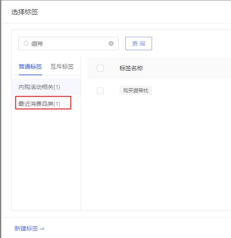The height and width of the screenshot is (238, 231).
Task: Click the arrow icon beside 新建标签
Action: point(42,229)
